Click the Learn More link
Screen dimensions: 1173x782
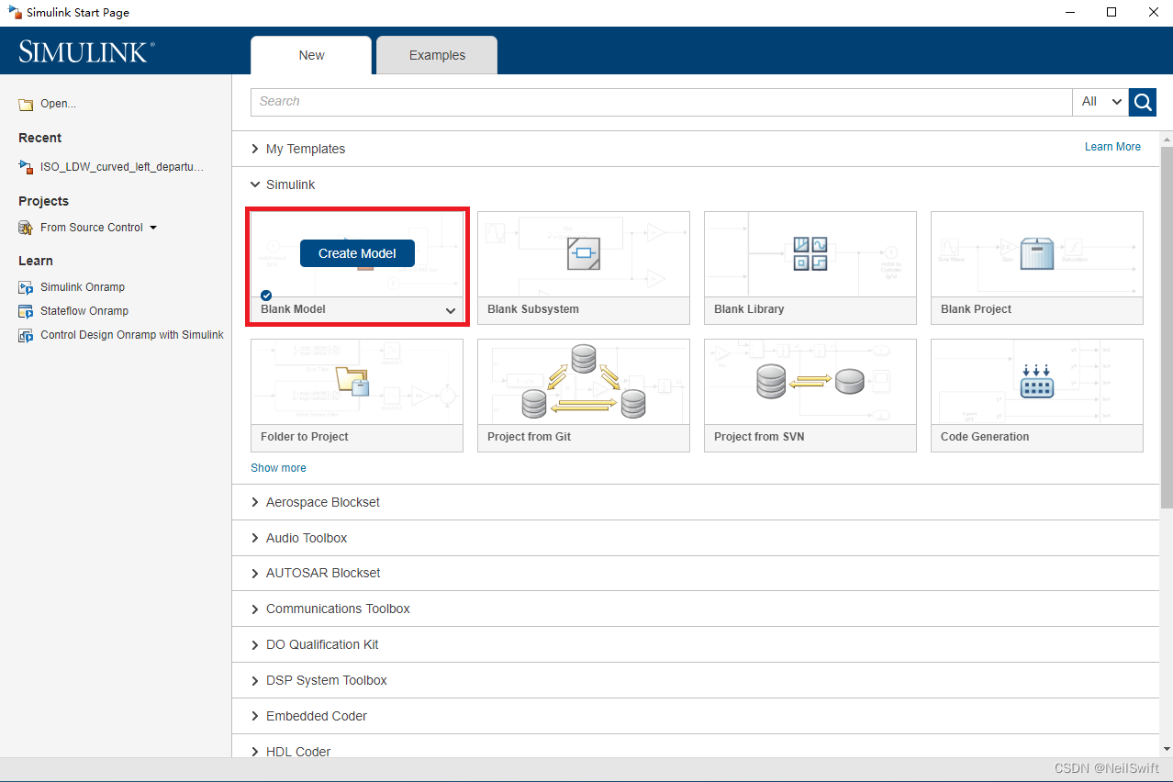[1112, 147]
